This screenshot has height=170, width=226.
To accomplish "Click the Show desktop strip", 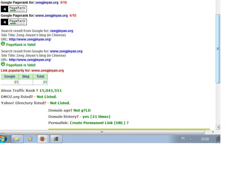I will tap(218, 139).
